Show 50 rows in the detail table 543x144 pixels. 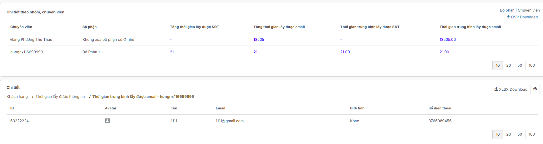(520, 134)
